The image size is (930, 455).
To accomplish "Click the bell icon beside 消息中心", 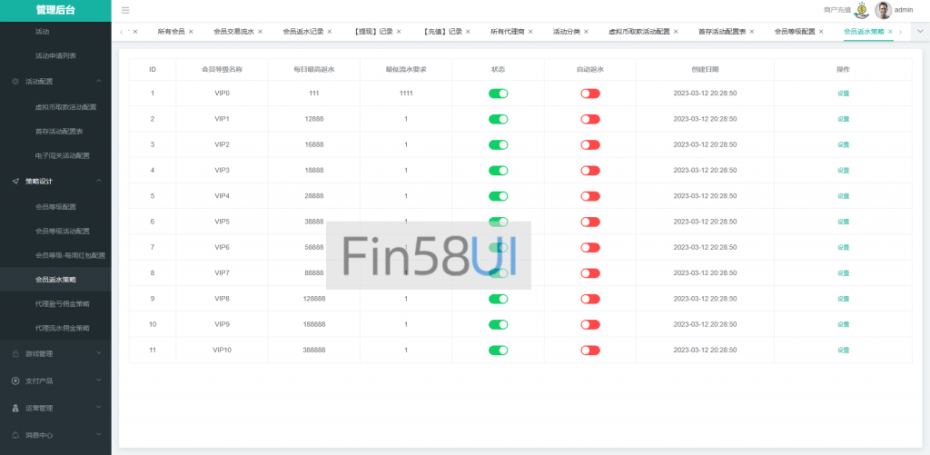I will (x=15, y=434).
